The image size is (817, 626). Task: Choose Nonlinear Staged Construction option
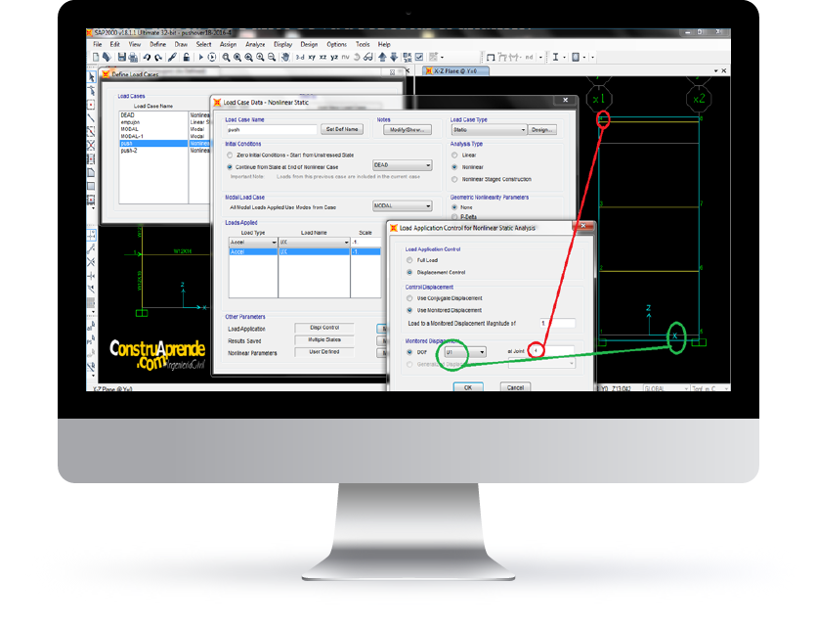pos(454,179)
